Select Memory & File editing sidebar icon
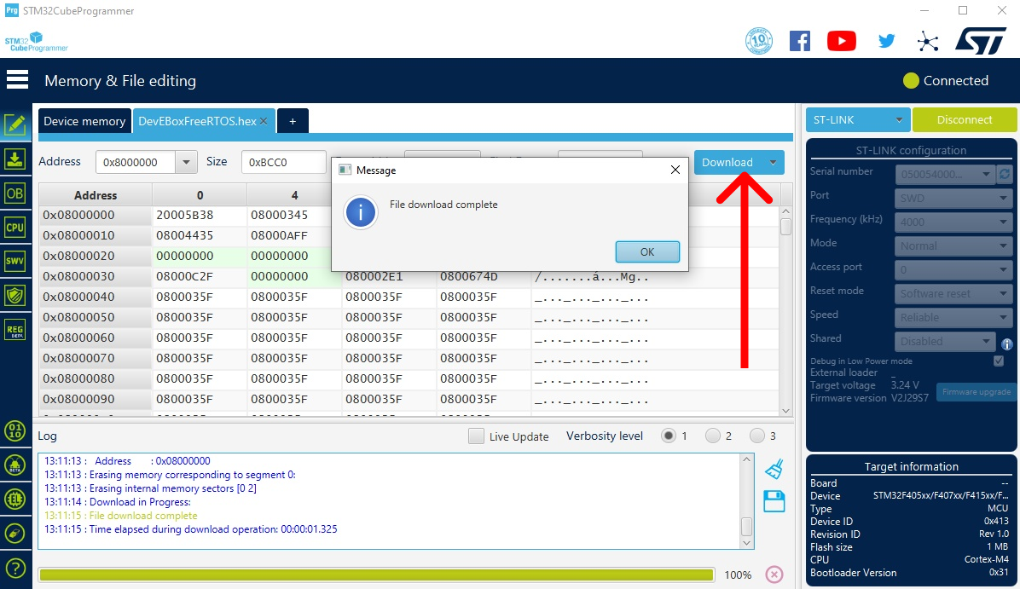 [15, 124]
